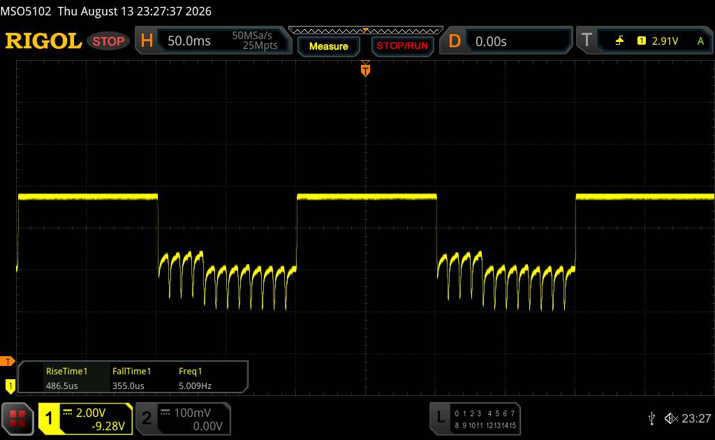Screen dimensions: 715x440
Task: Select the 25Mpts memory depth readout
Action: coord(260,45)
